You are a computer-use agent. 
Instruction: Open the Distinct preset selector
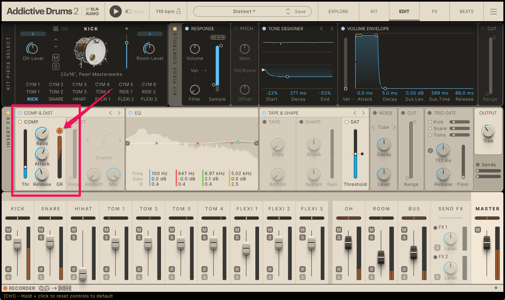pyautogui.click(x=244, y=11)
